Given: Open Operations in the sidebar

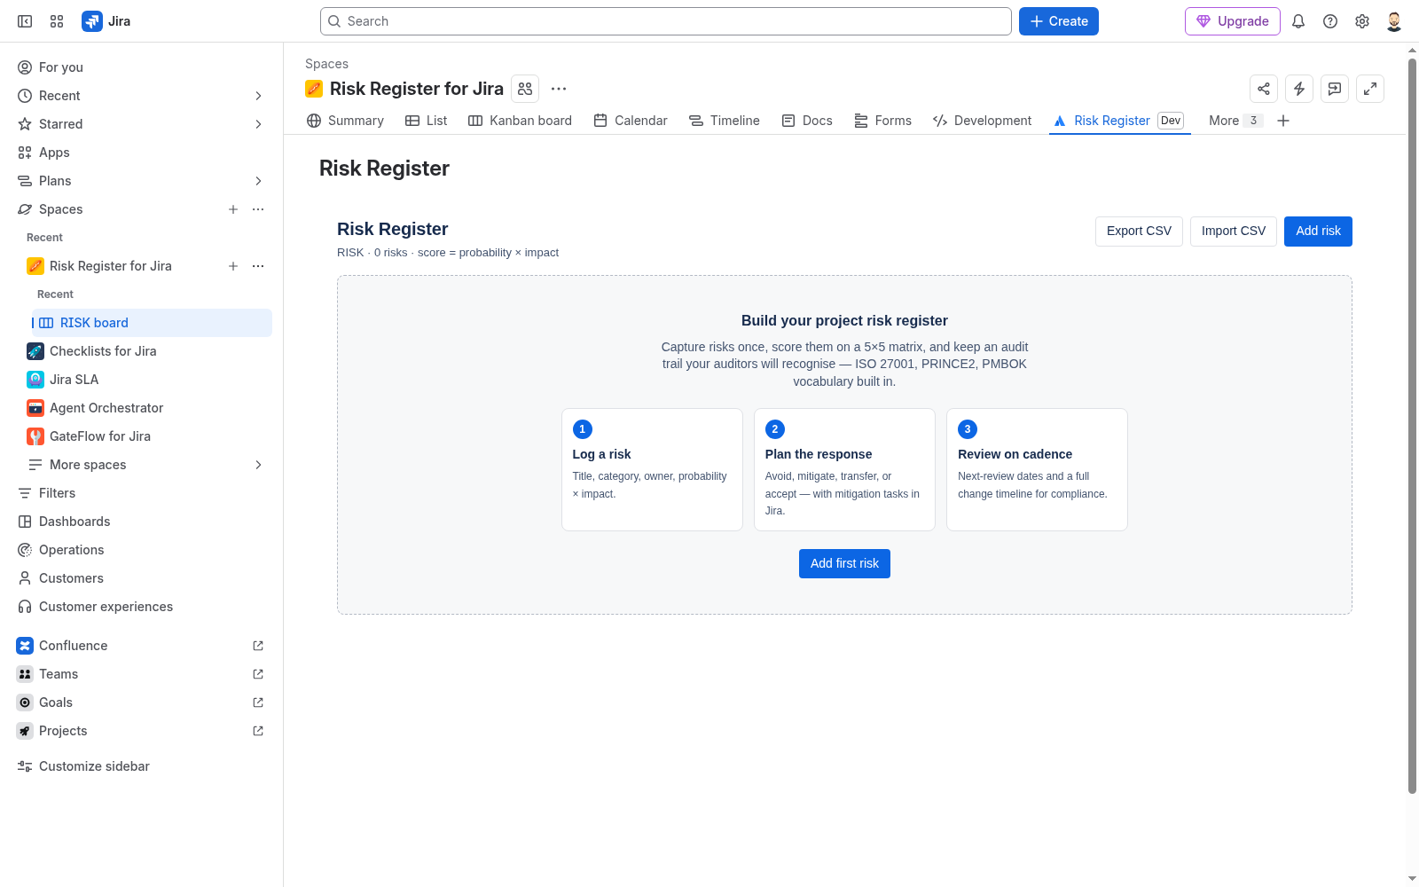Looking at the screenshot, I should (x=142, y=550).
